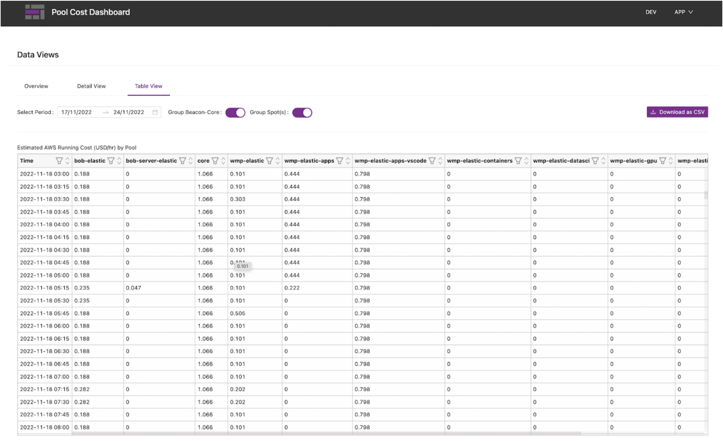Screen dimensions: 723x441
Task: Select the 0.303 wmp-elastic value at 03:30
Action: coord(238,199)
